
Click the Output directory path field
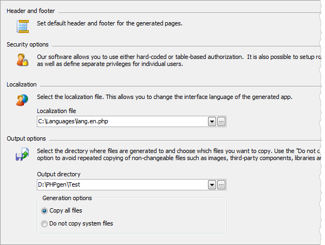tap(122, 186)
